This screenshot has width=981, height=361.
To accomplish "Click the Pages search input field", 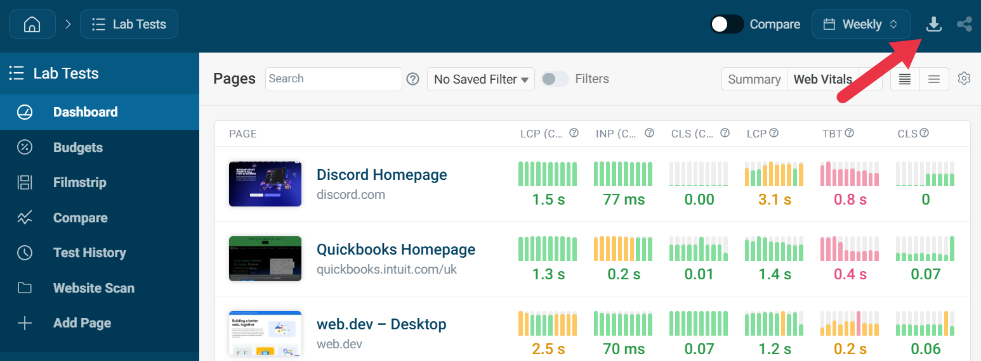I will point(334,79).
